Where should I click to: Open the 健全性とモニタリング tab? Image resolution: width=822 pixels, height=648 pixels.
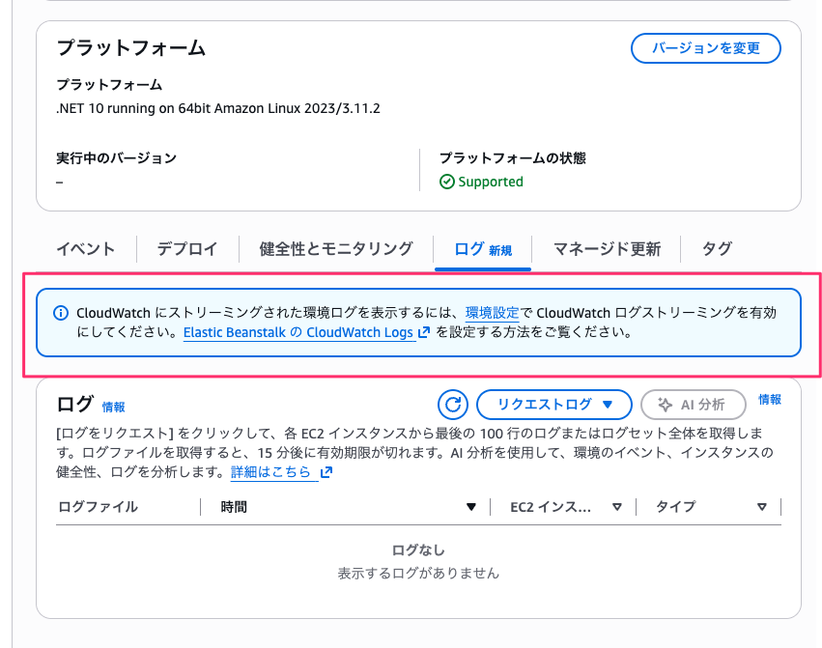[x=336, y=248]
